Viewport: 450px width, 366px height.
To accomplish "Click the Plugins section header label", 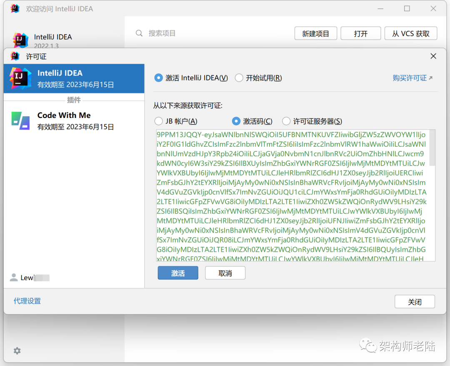I will [x=74, y=100].
